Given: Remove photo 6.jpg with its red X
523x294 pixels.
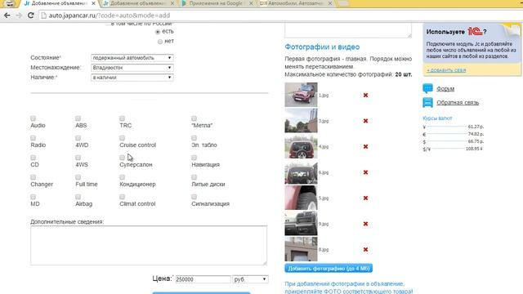Looking at the screenshot, I should 365,172.
